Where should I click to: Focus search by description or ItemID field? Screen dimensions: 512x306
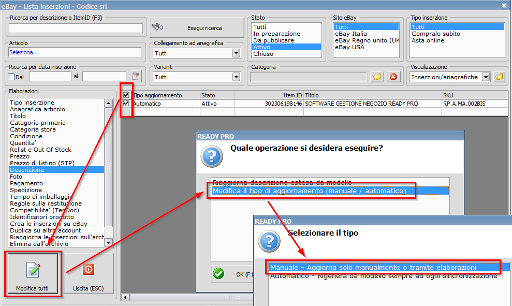tap(76, 28)
